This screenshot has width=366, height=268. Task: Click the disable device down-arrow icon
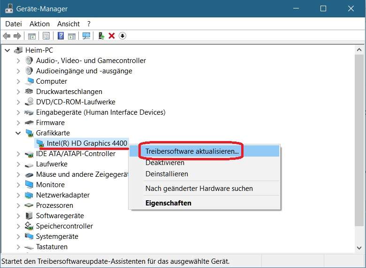coord(122,36)
